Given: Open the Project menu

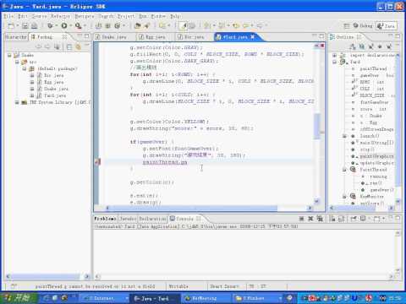Looking at the screenshot, I should pyautogui.click(x=126, y=16).
